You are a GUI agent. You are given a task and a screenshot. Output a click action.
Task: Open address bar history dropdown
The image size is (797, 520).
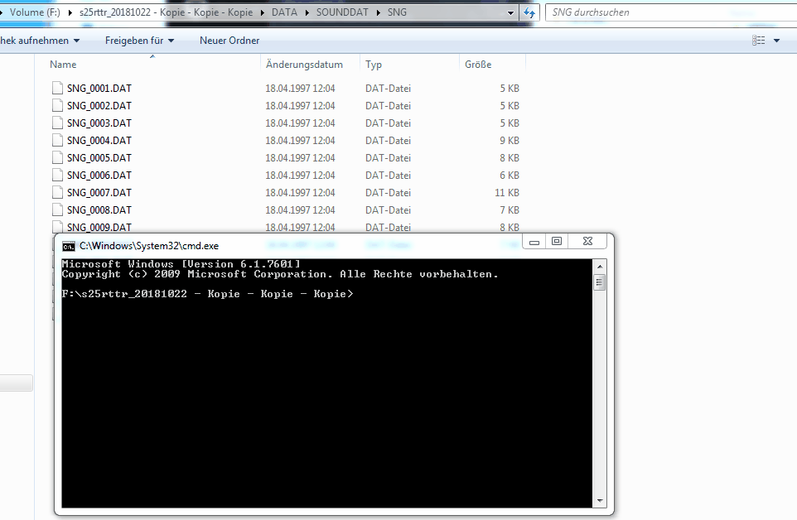click(x=511, y=13)
